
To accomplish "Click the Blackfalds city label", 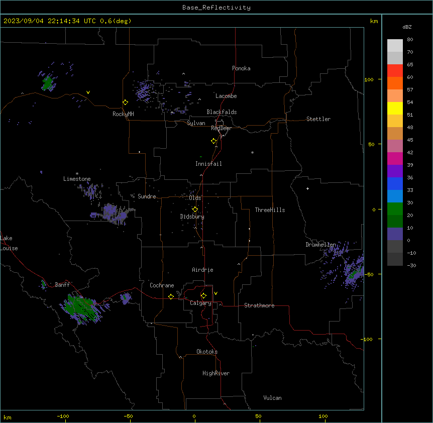I will tap(222, 112).
